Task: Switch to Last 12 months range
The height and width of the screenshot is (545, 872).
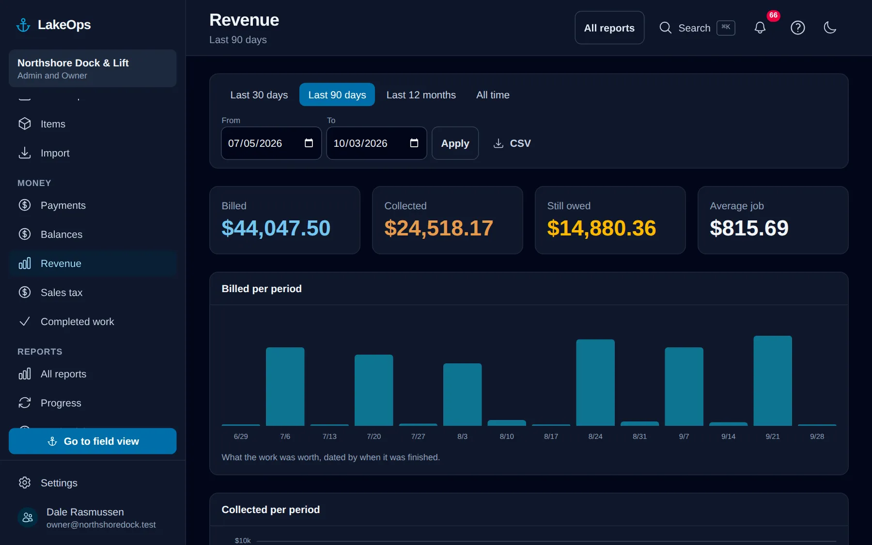Action: 421,95
